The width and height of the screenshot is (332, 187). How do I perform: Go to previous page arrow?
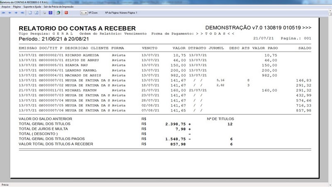pyautogui.click(x=10, y=13)
